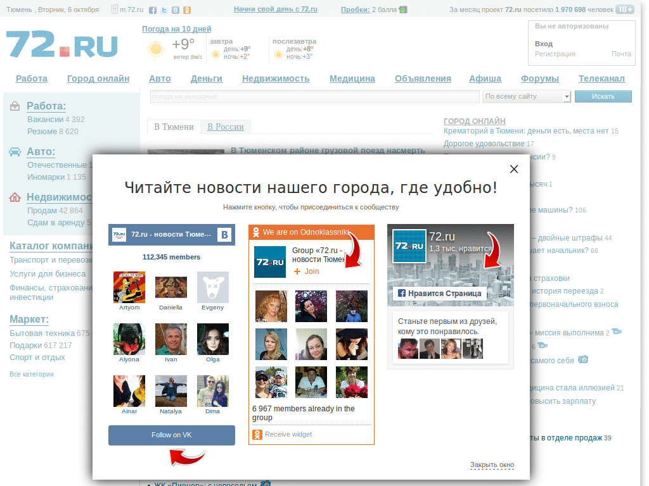649x486 pixels.
Task: Open Крематорий в Тюмени article link
Action: point(526,131)
